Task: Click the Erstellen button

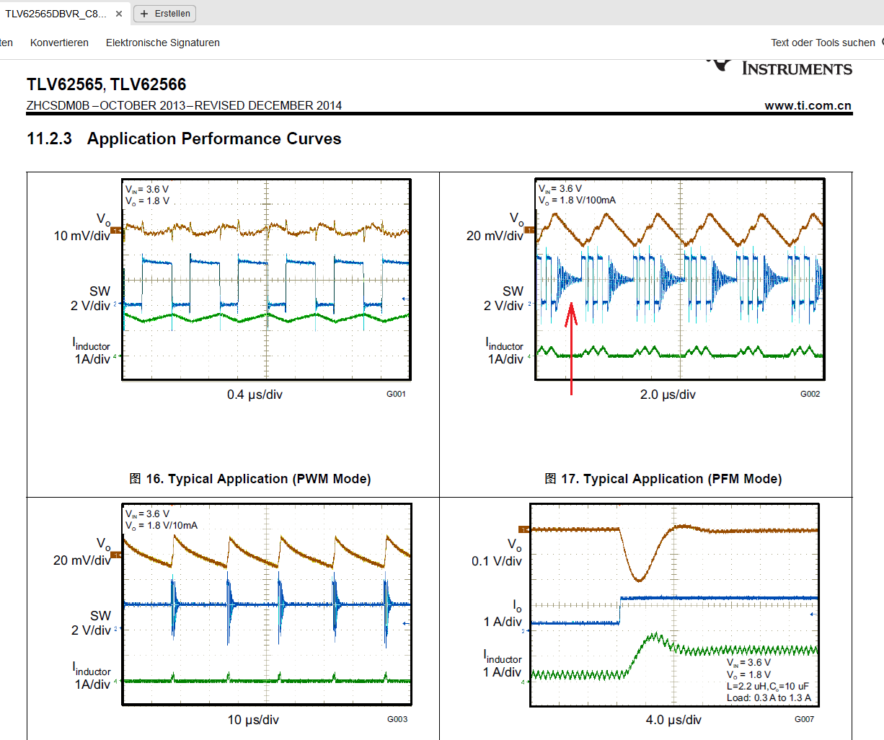Action: pyautogui.click(x=165, y=14)
